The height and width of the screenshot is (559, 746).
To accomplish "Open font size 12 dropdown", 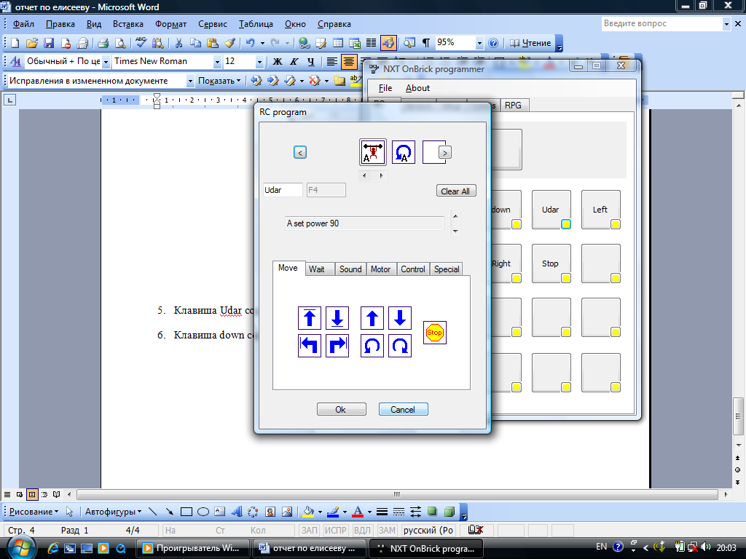I will pos(259,61).
